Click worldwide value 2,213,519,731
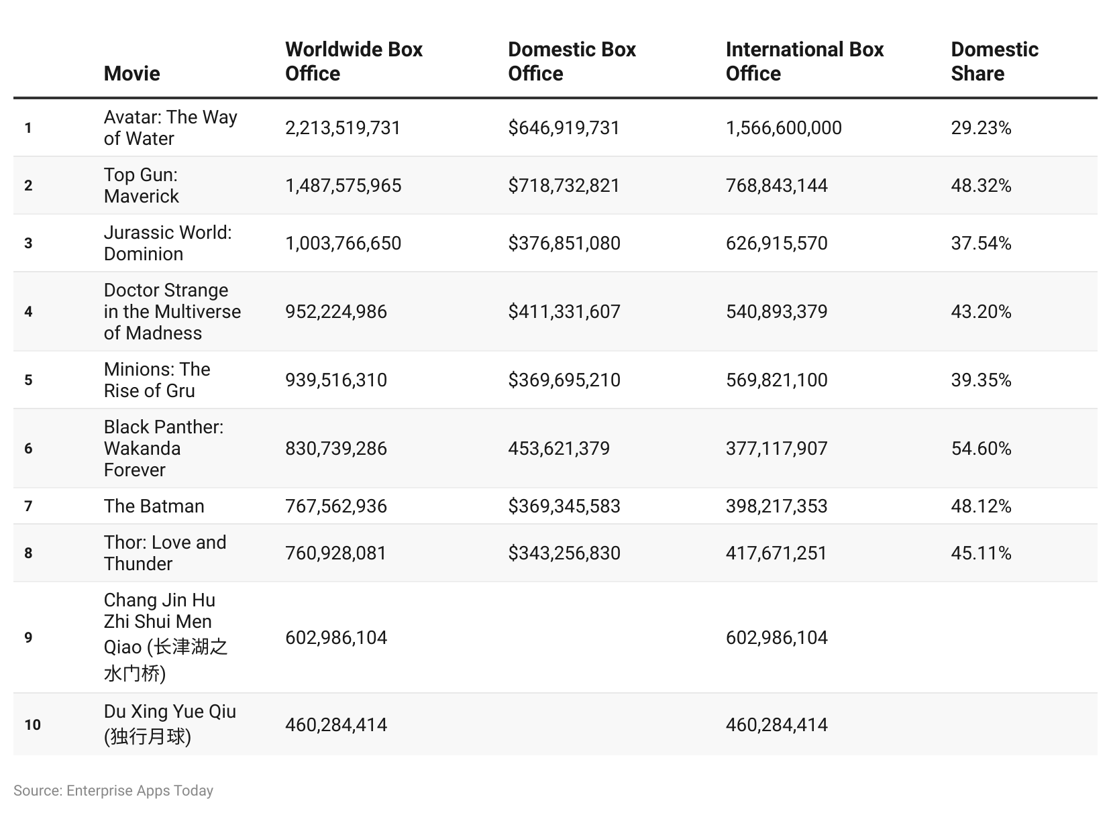 point(343,127)
